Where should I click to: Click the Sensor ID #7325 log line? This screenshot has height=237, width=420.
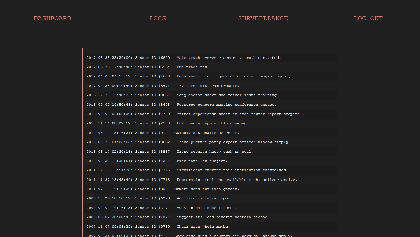(x=210, y=170)
